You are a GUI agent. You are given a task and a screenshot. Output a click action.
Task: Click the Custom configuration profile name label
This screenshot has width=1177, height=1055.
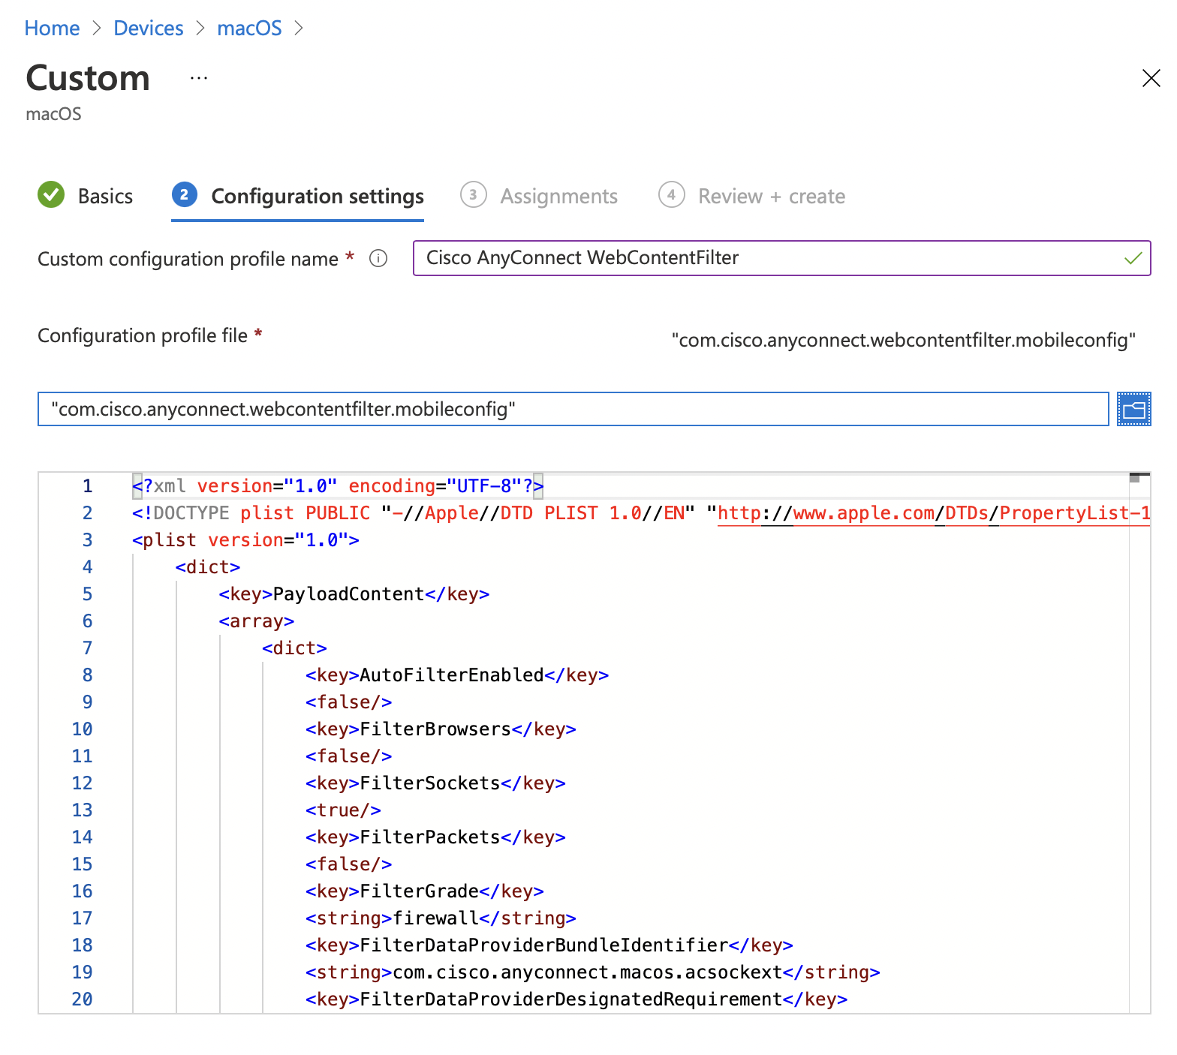click(x=188, y=259)
